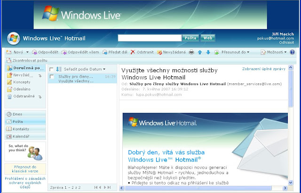This screenshot has height=193, width=301.
Task: Jump to first page of messages
Action: (96, 187)
